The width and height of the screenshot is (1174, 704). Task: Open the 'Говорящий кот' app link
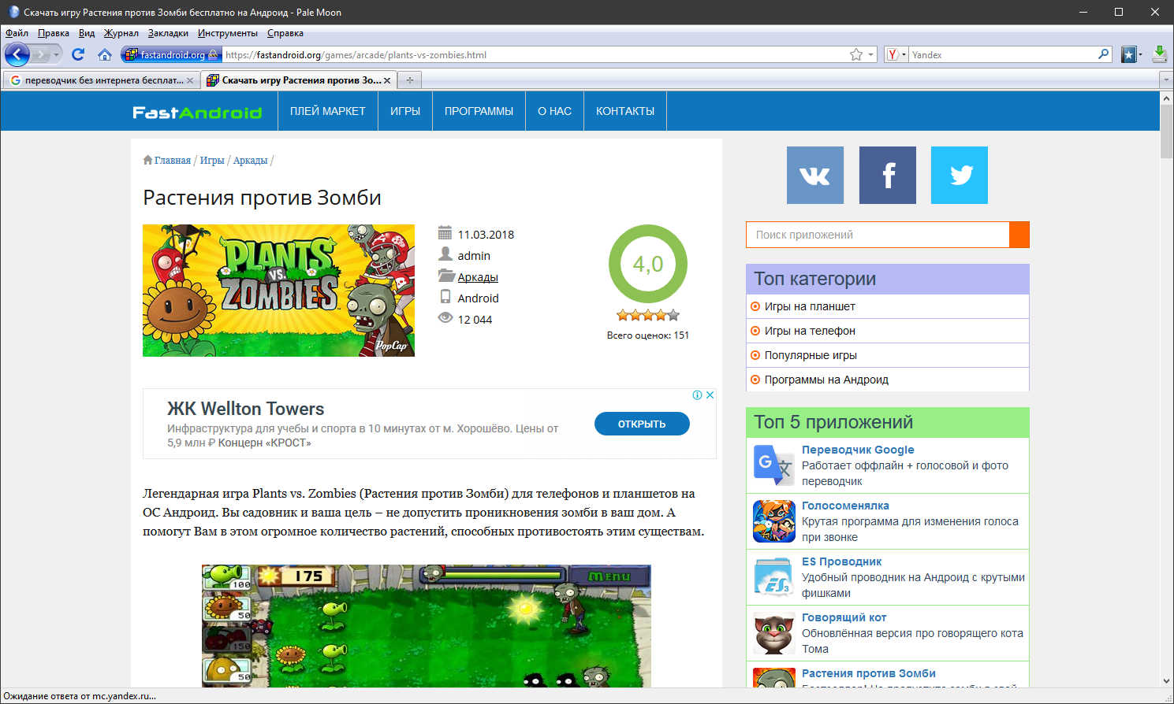pyautogui.click(x=844, y=617)
